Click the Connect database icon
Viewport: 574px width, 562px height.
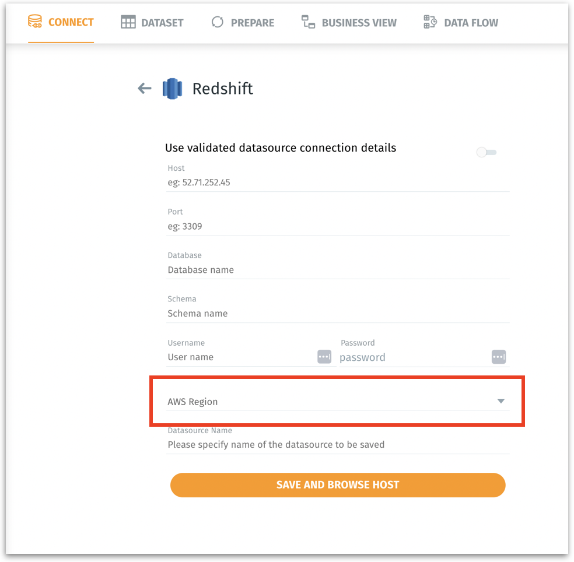coord(35,22)
